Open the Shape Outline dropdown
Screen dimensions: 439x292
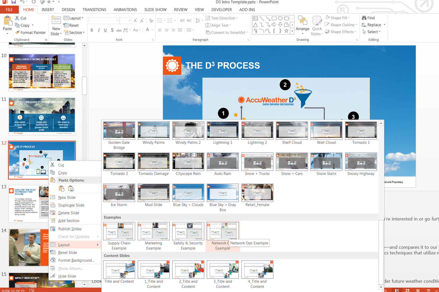[341, 25]
